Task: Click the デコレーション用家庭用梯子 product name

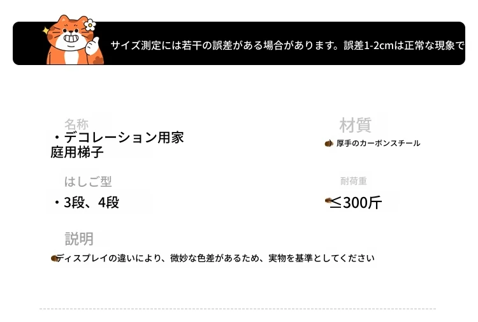Action: pos(118,145)
